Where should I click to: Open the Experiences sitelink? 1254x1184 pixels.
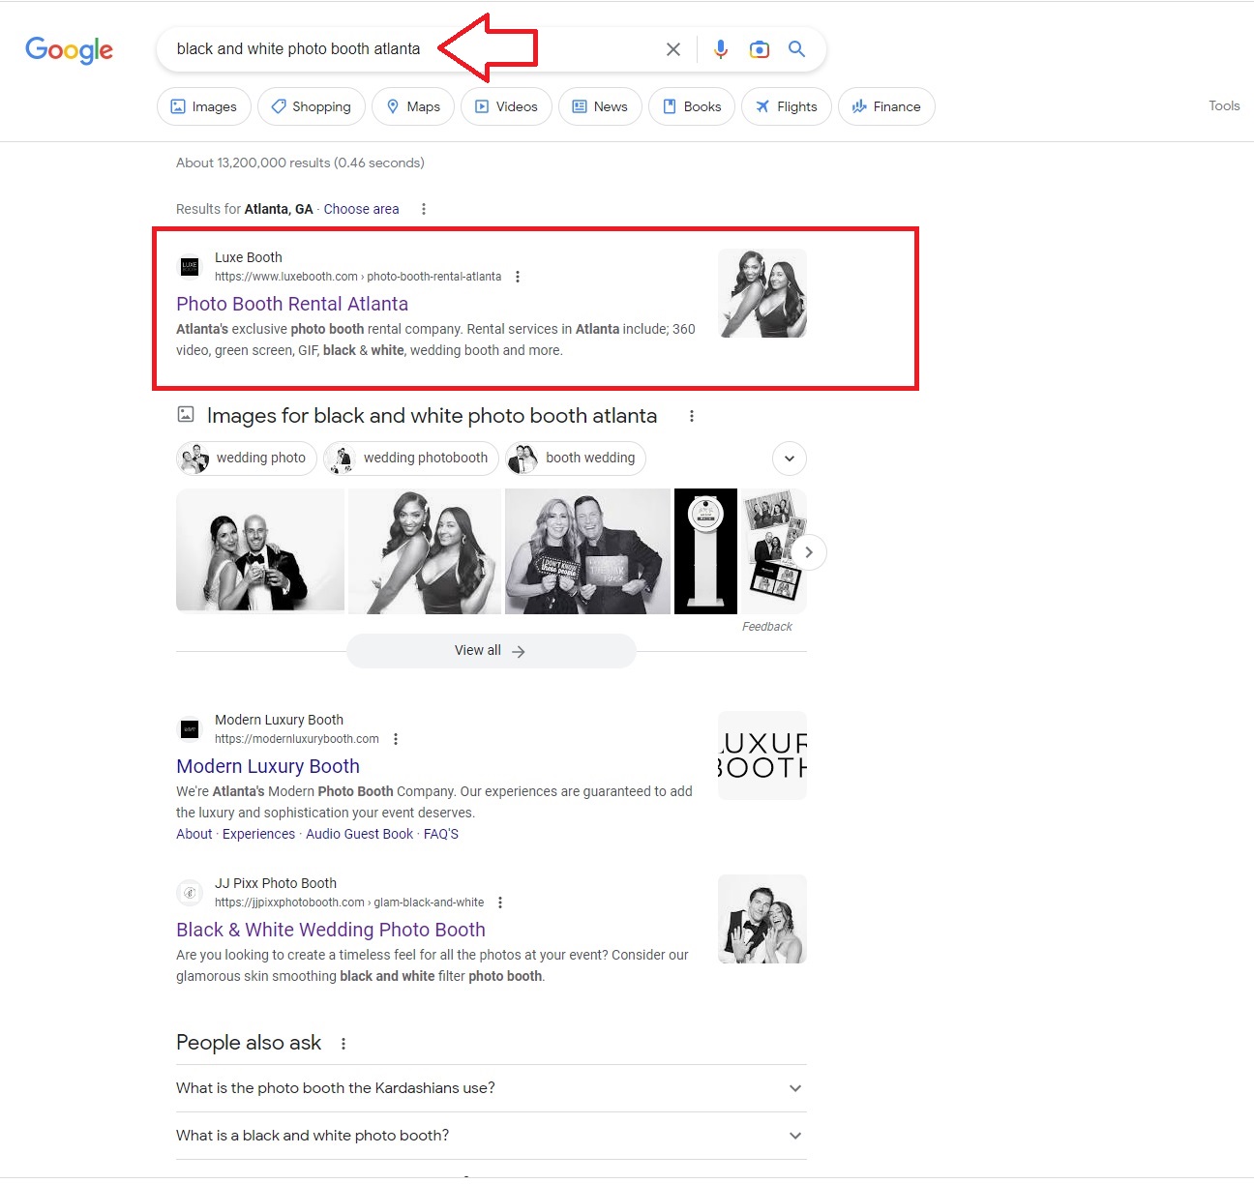[258, 834]
